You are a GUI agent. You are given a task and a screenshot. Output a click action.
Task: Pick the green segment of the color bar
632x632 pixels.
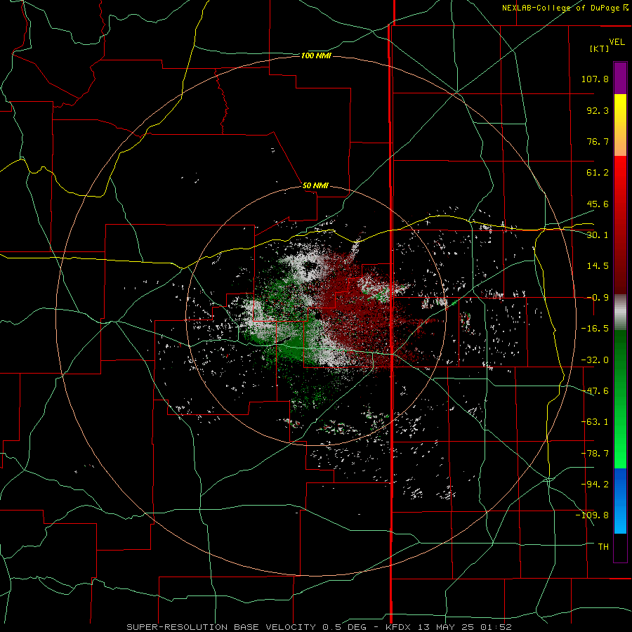click(x=620, y=399)
